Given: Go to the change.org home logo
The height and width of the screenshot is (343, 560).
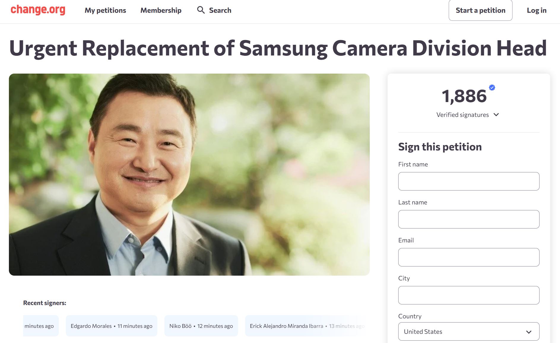Looking at the screenshot, I should coord(38,10).
